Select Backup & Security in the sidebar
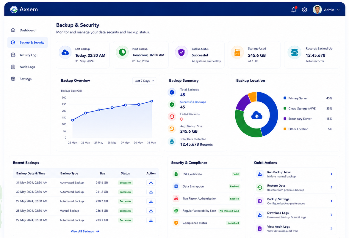The height and width of the screenshot is (238, 349). 28,42
